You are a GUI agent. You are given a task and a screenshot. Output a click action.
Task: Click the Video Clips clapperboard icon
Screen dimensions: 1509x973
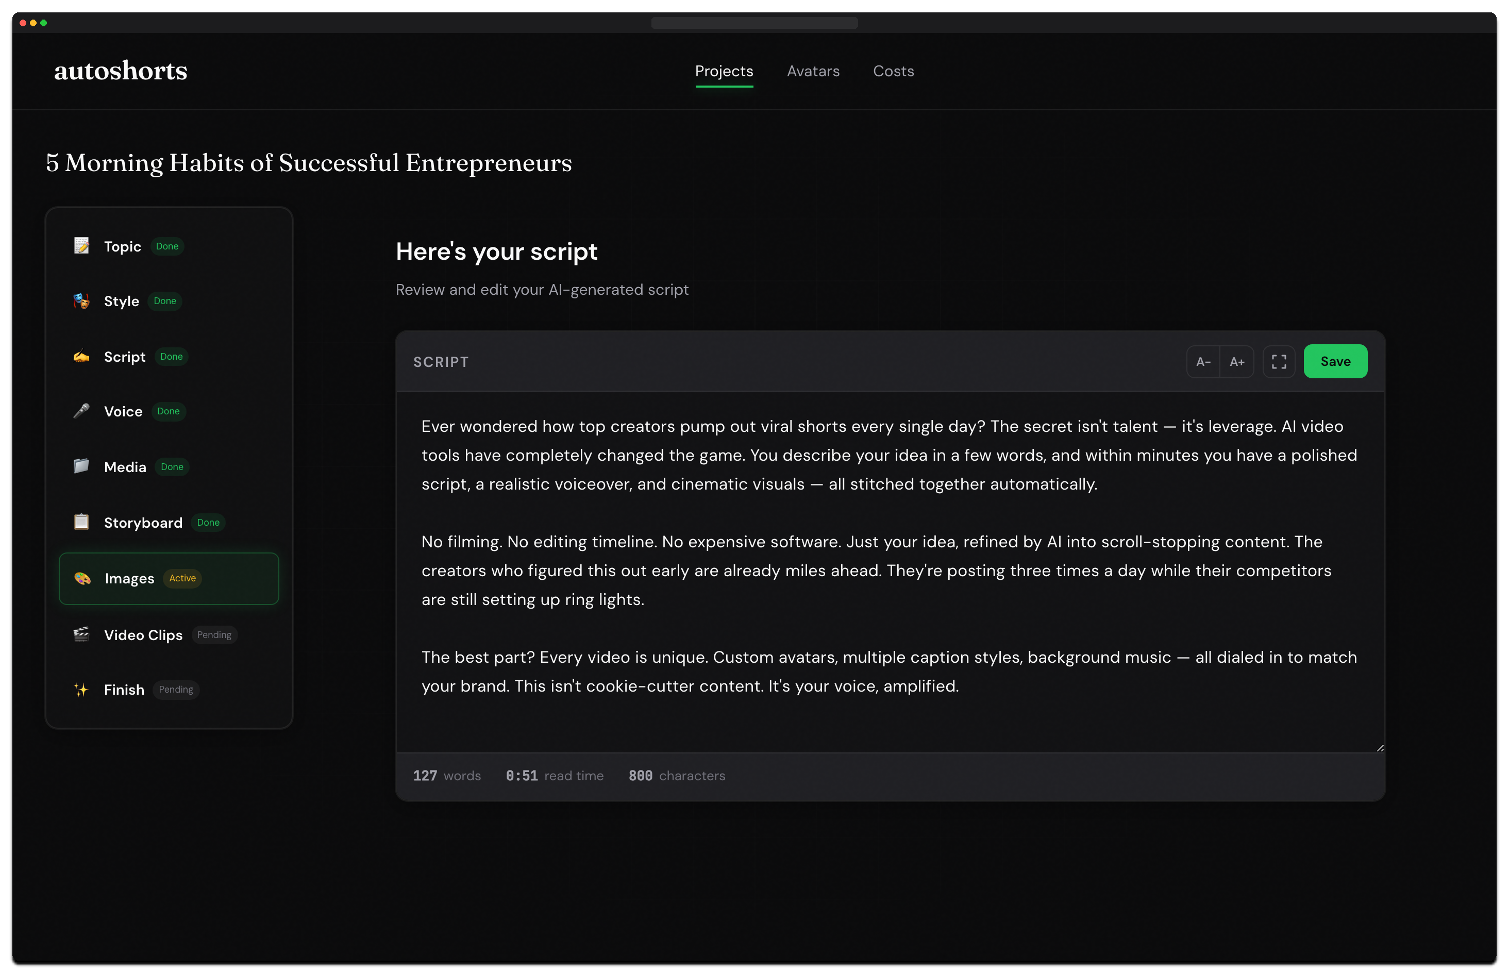[81, 634]
